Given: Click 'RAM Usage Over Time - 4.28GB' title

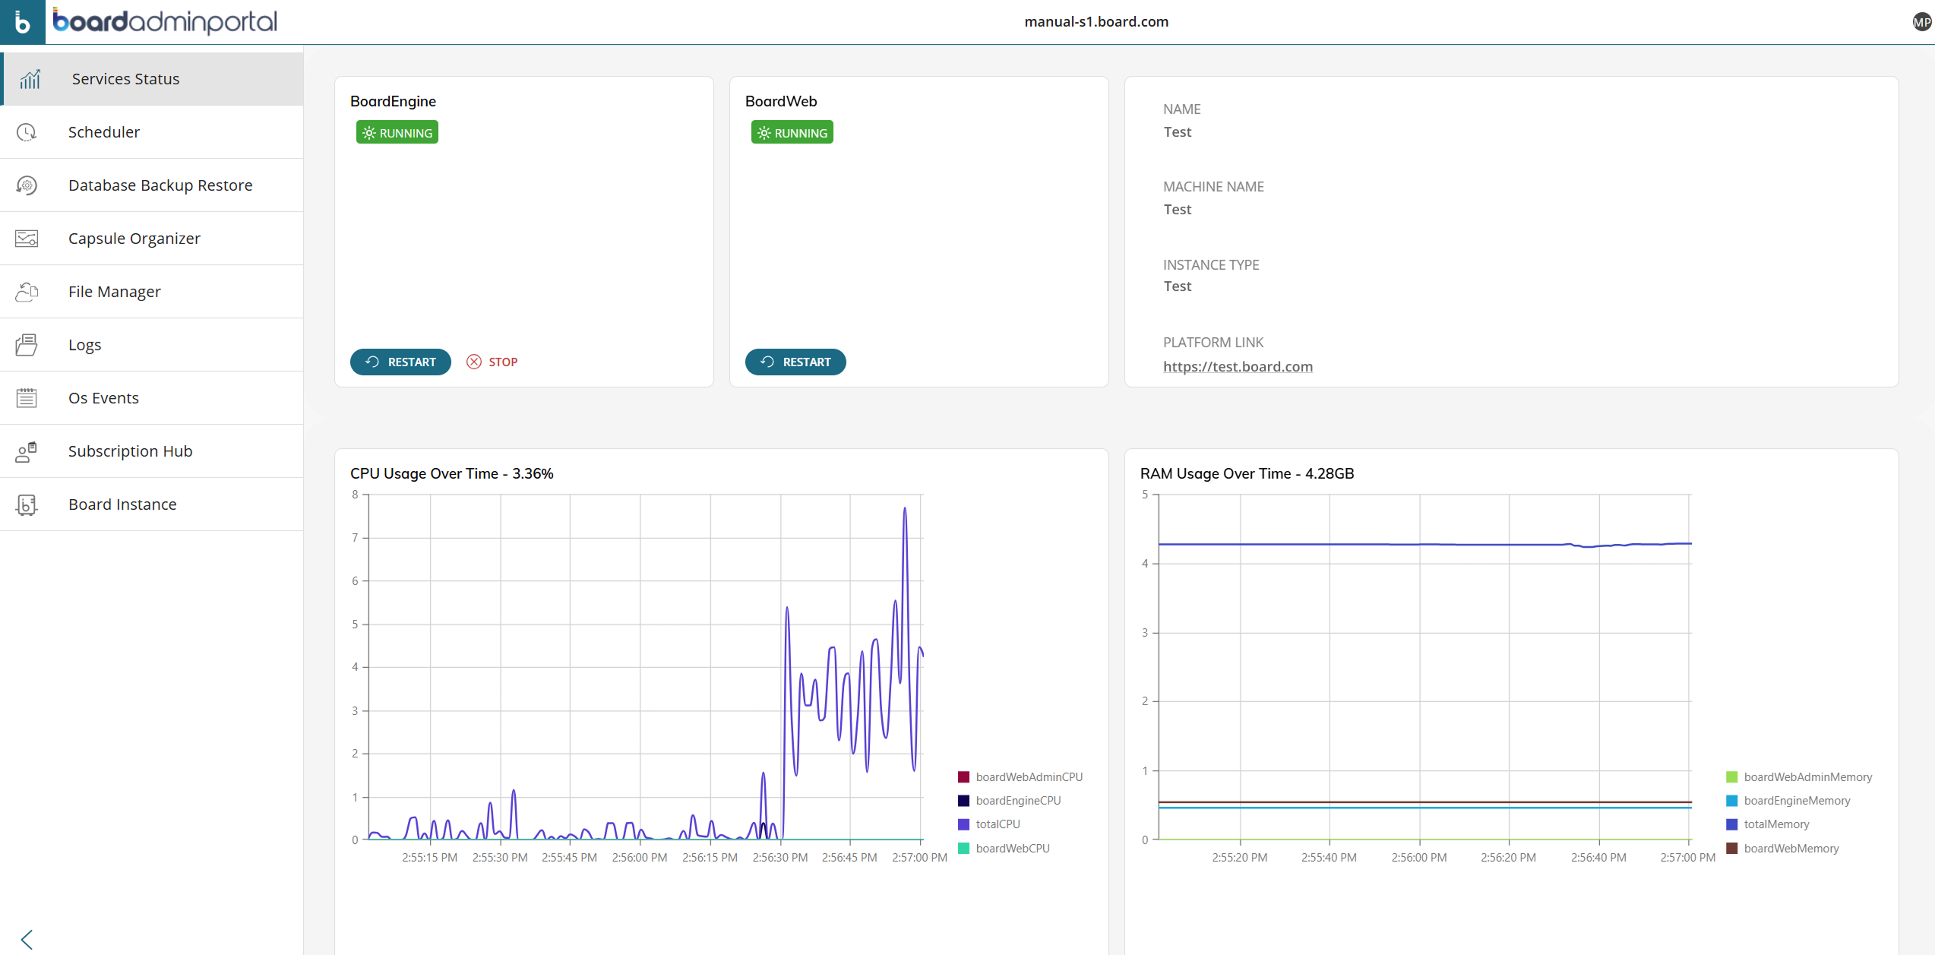Looking at the screenshot, I should click(1247, 473).
